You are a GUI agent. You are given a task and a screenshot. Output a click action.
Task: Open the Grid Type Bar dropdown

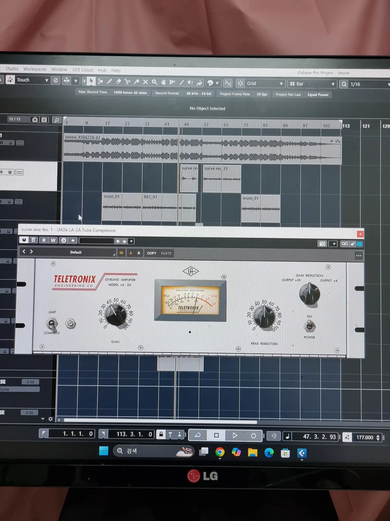click(x=312, y=84)
